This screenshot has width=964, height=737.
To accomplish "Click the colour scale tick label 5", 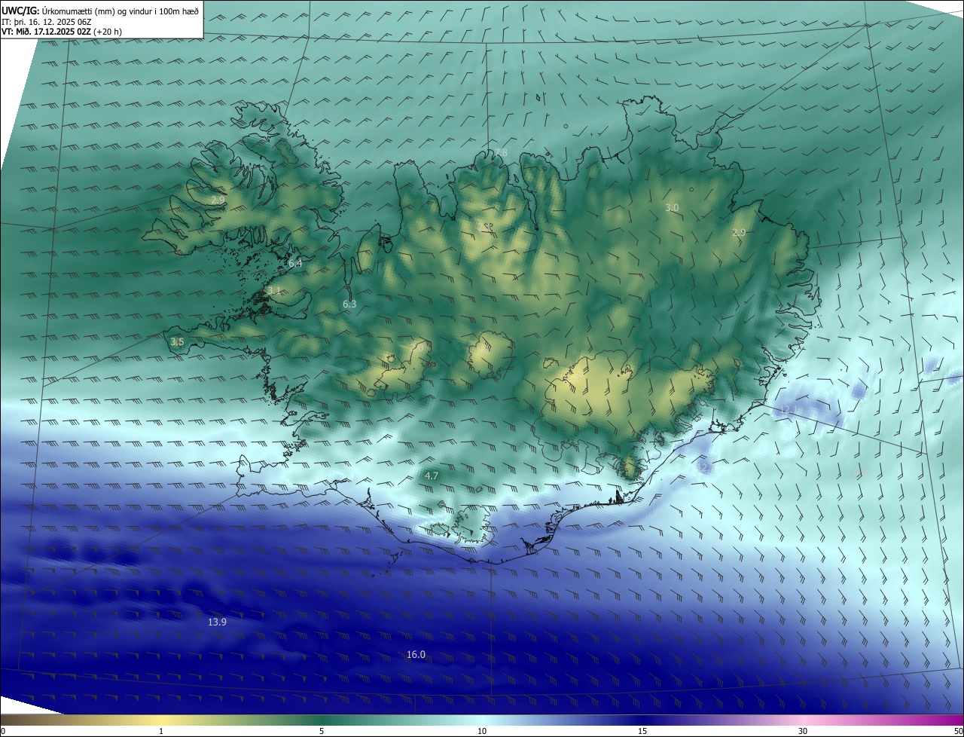I will point(322,731).
